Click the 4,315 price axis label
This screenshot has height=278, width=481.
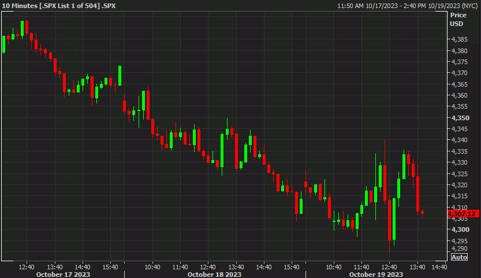(x=459, y=196)
